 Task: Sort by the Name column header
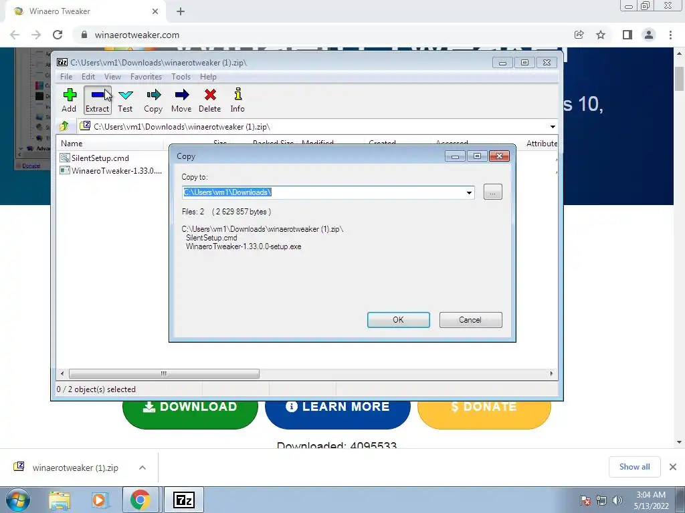point(110,143)
